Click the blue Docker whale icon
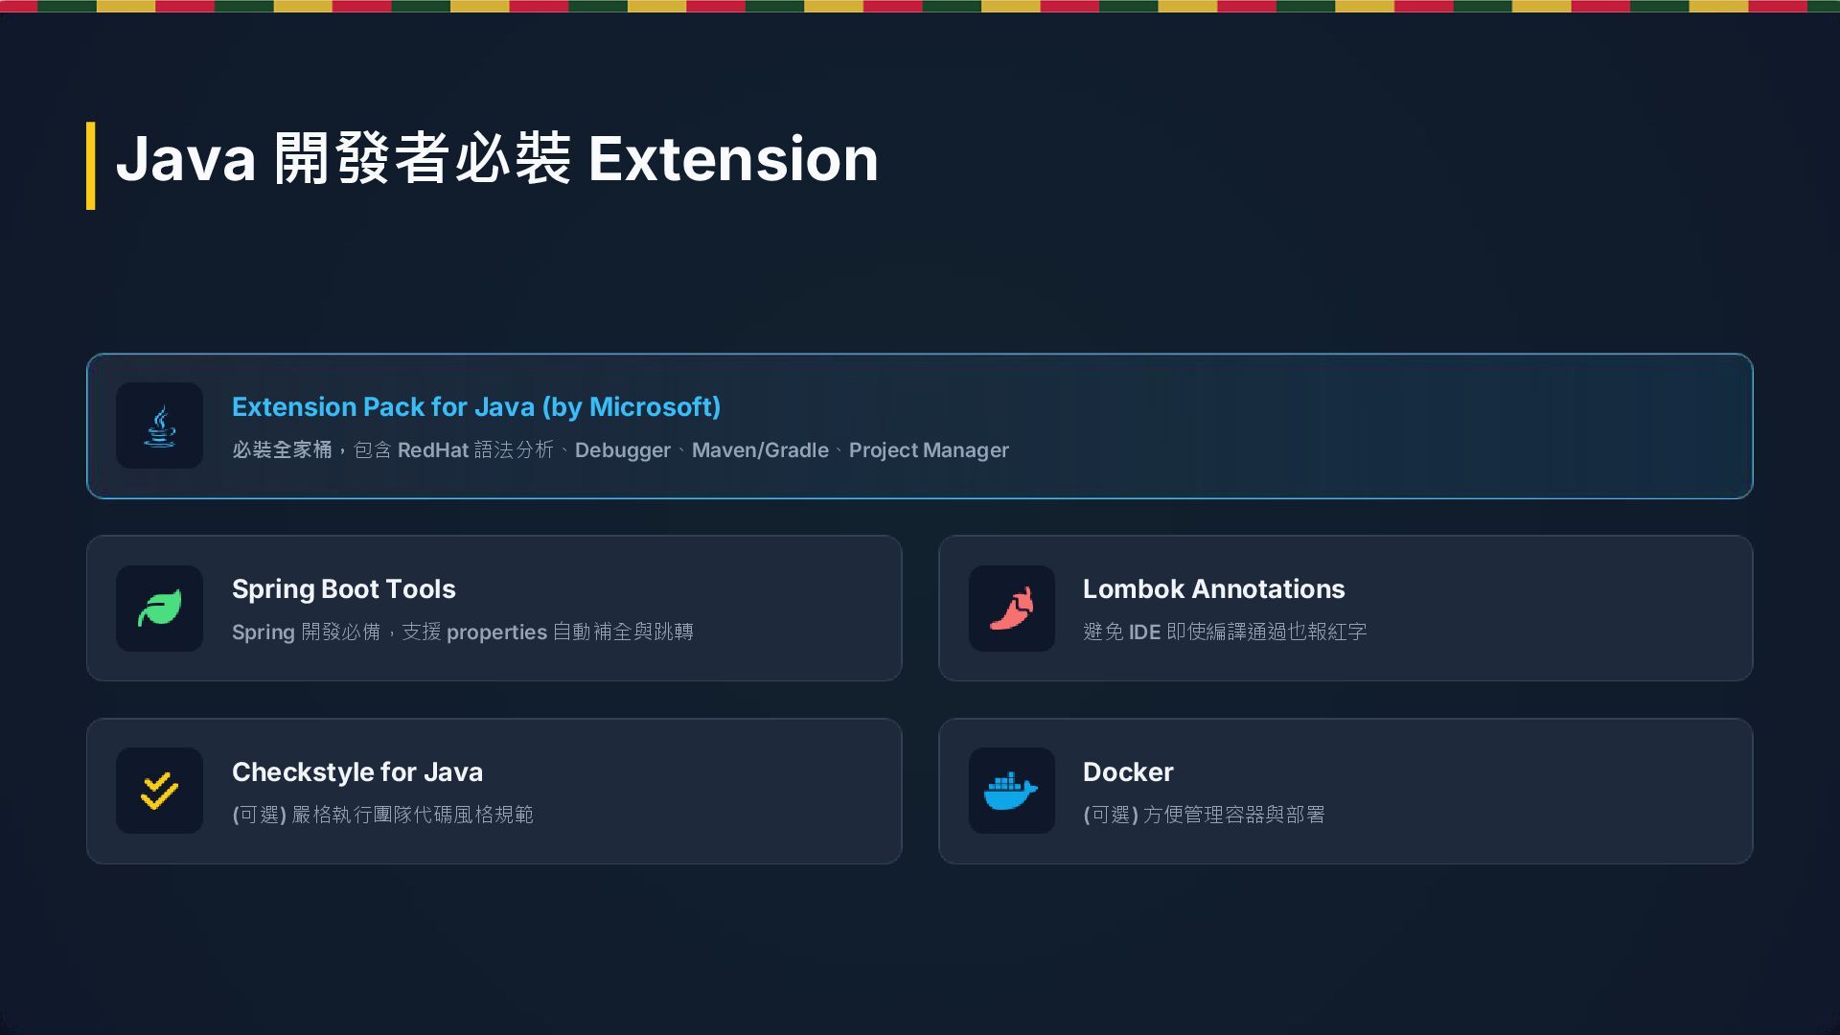Viewport: 1840px width, 1035px height. coord(1011,791)
